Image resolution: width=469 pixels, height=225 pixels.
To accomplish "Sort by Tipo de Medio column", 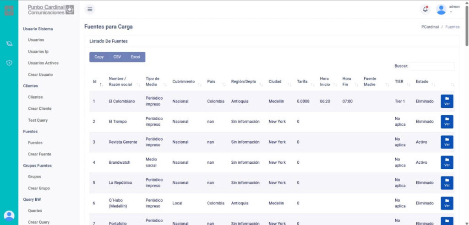I will point(156,81).
